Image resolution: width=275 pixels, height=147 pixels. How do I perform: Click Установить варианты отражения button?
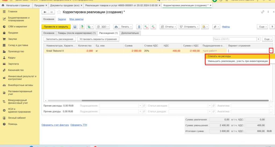pos(98,39)
